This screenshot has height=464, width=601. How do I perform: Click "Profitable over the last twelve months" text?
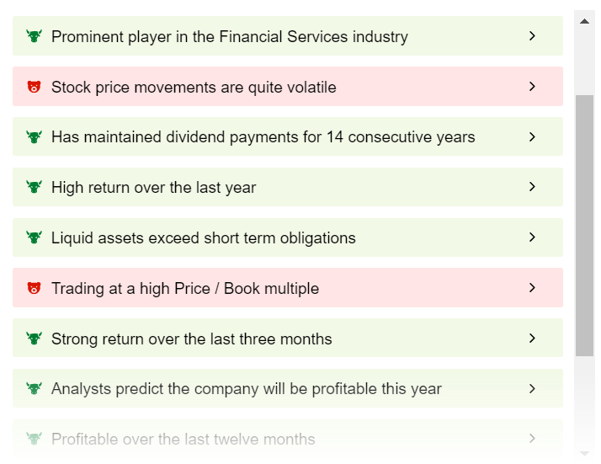pyautogui.click(x=183, y=439)
